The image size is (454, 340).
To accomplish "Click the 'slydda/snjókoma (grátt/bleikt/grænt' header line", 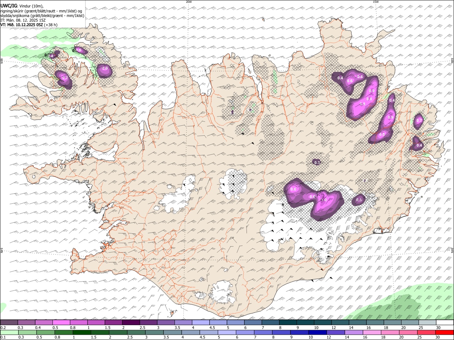I will (x=43, y=16).
